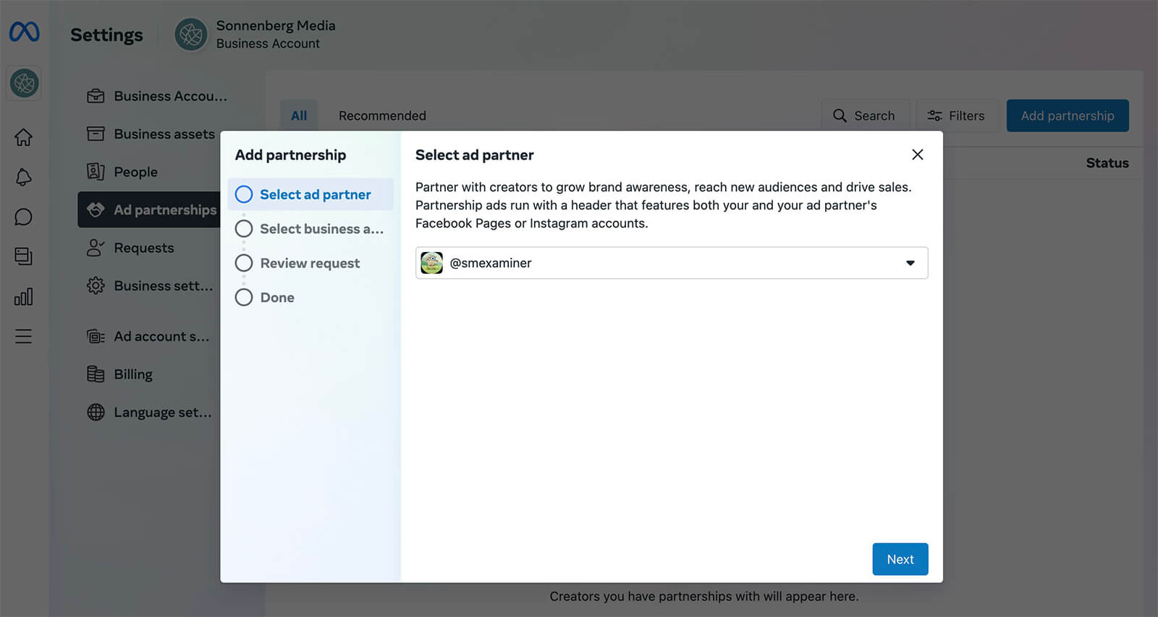Screen dimensions: 1158x617
Task: Select the 'Review request' step
Action: pyautogui.click(x=309, y=264)
